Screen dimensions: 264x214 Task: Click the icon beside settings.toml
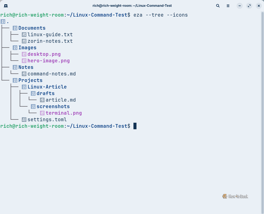(24, 120)
